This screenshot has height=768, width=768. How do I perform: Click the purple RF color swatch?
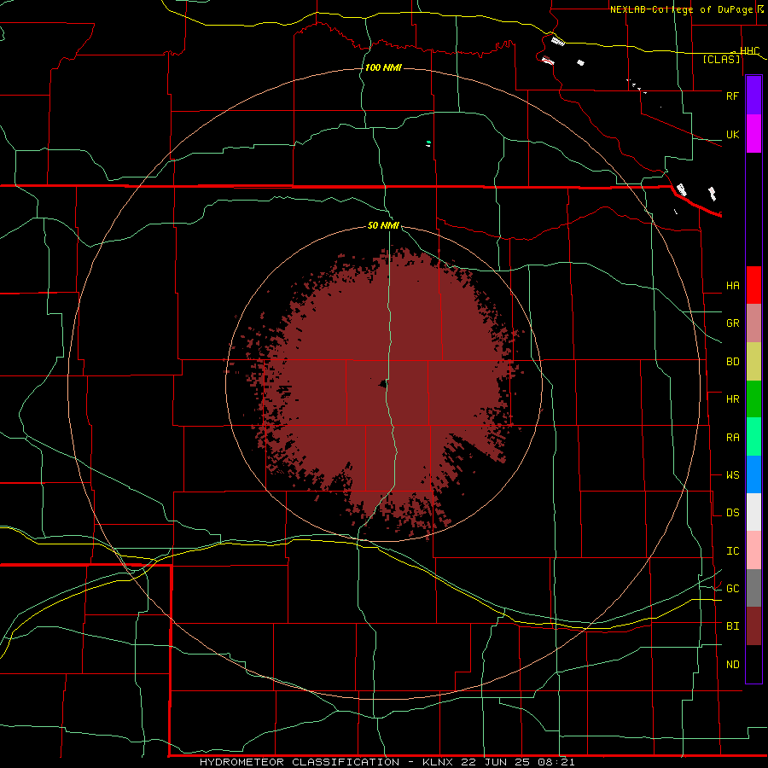coord(753,95)
